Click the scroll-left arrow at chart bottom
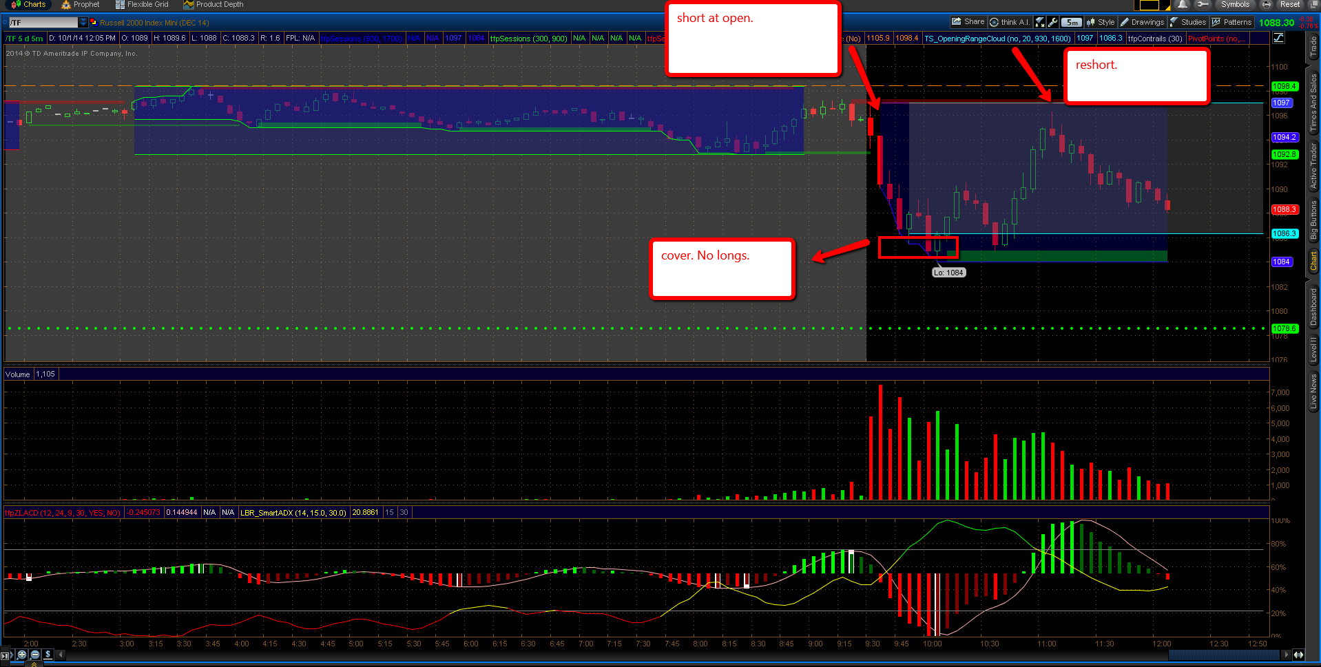 (61, 655)
